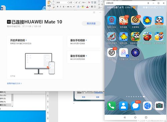Tap the phone Back navigation triangle
167x122 pixels.
pos(125,117)
